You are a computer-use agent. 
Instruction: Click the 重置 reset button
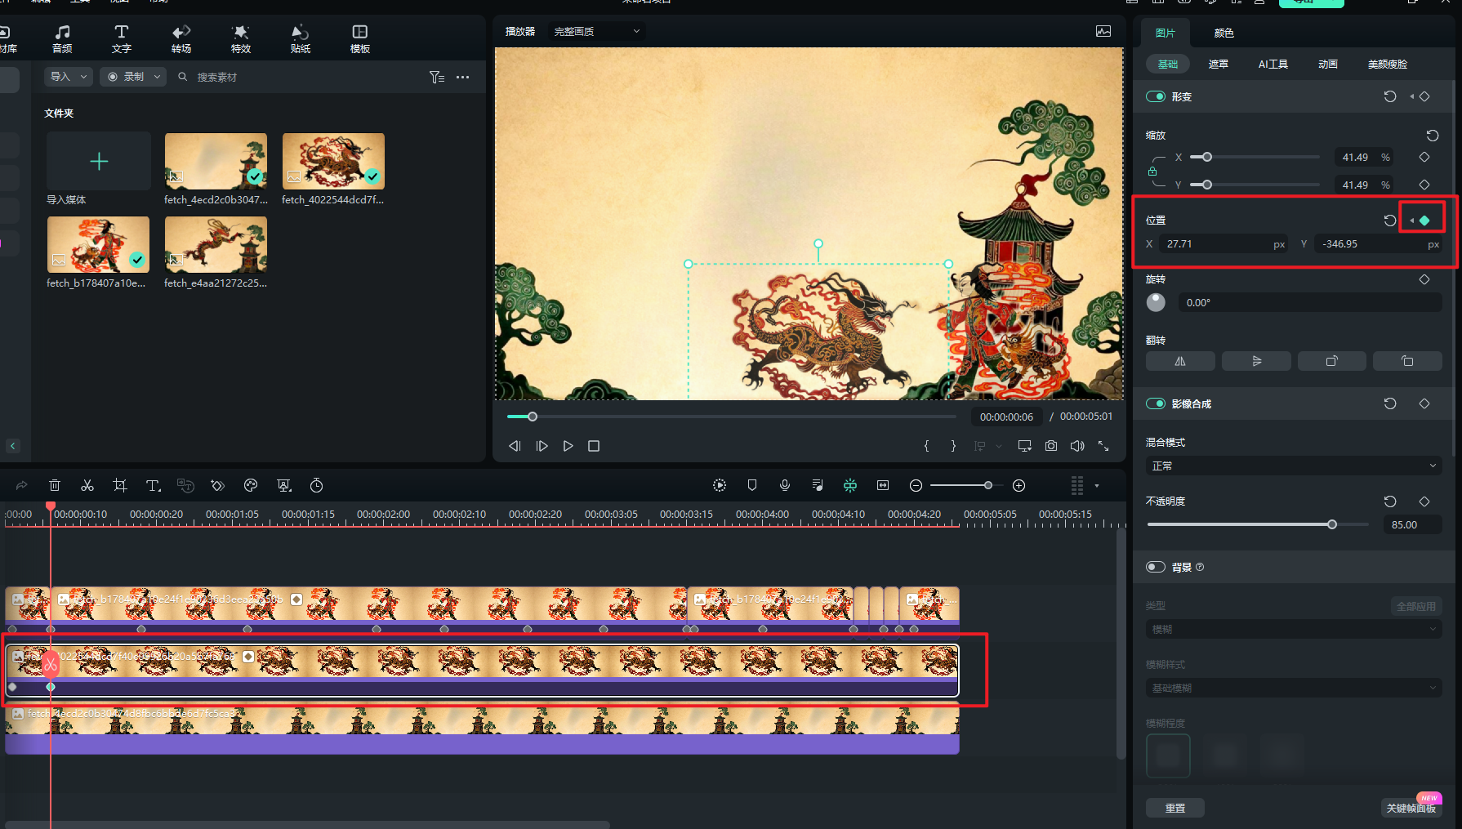tap(1175, 808)
